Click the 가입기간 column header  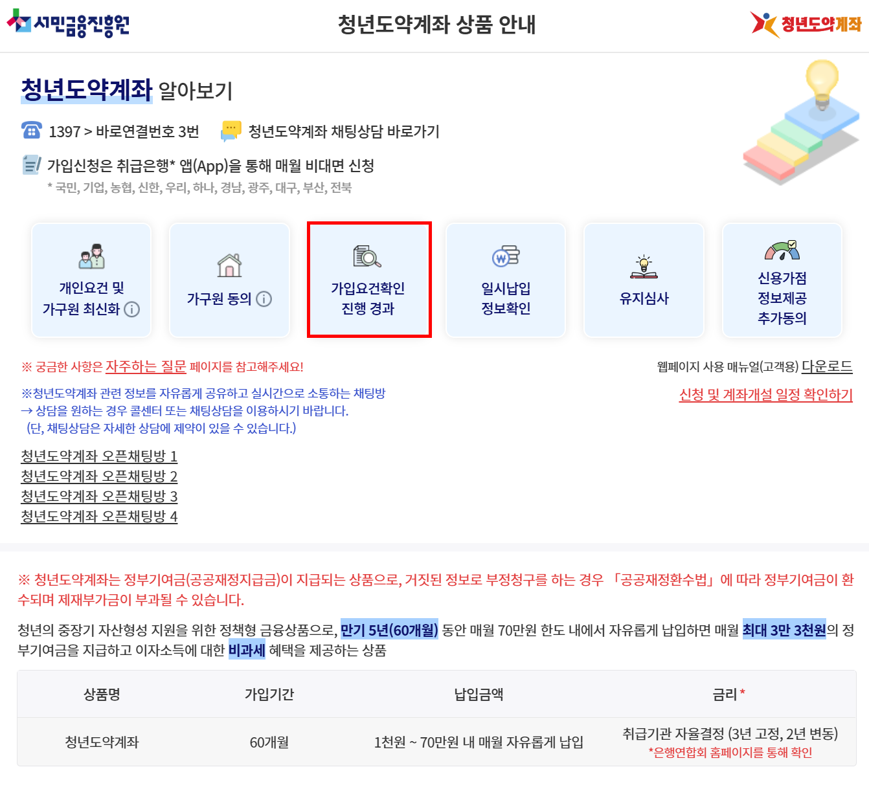coord(269,695)
